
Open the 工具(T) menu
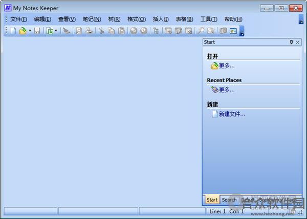point(209,19)
